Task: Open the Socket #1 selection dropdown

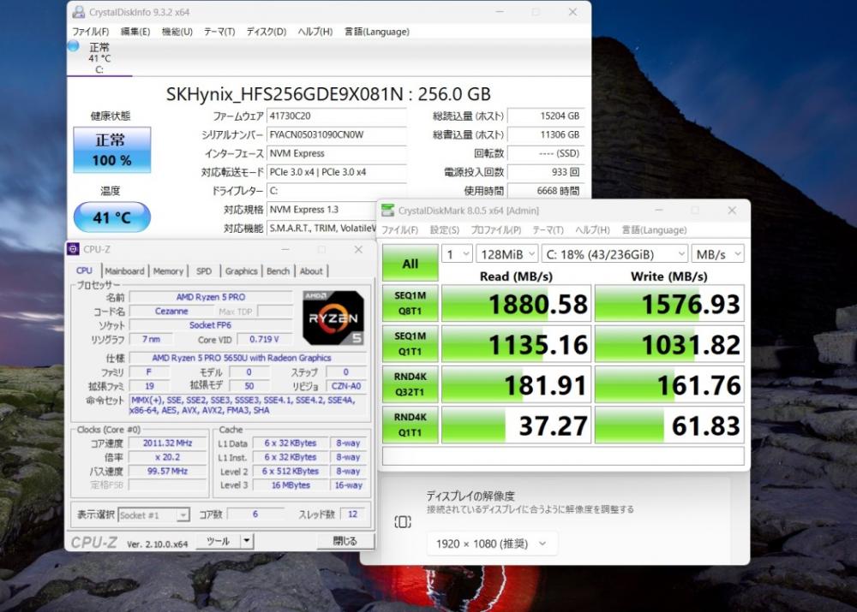Action: click(153, 514)
